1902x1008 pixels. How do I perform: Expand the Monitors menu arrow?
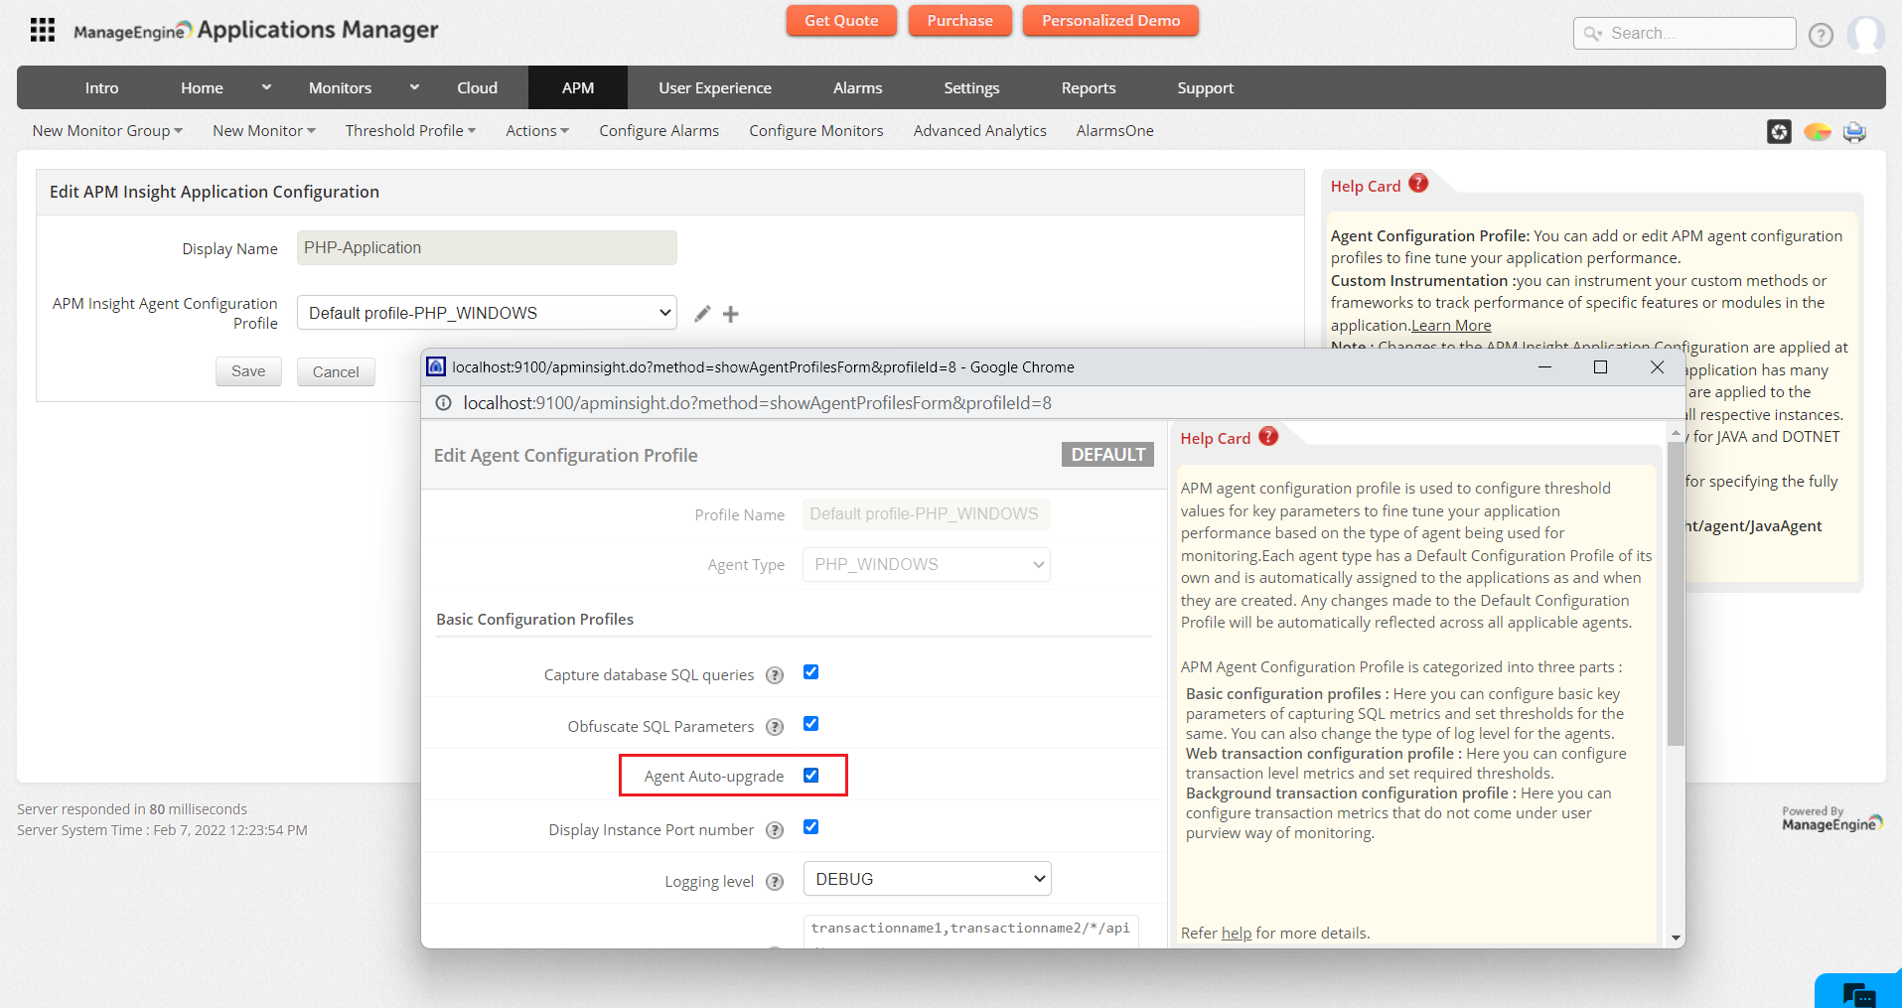414,87
